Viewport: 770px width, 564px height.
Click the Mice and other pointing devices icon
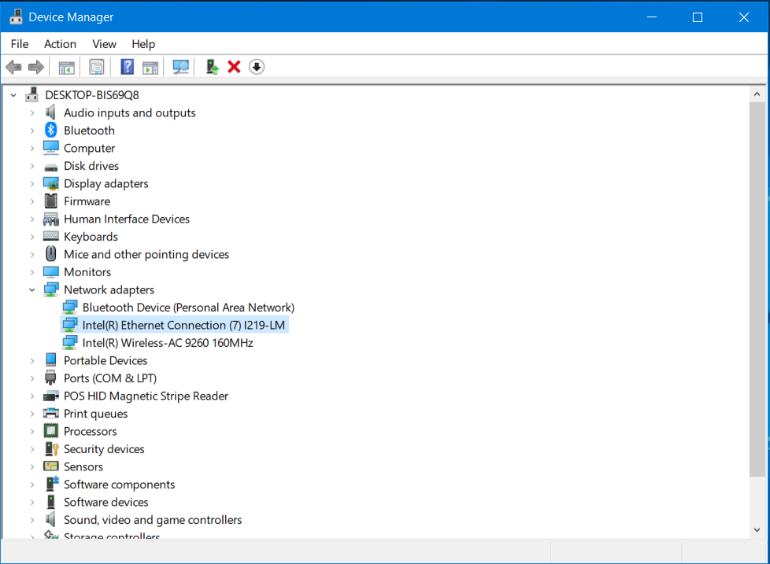pos(50,253)
